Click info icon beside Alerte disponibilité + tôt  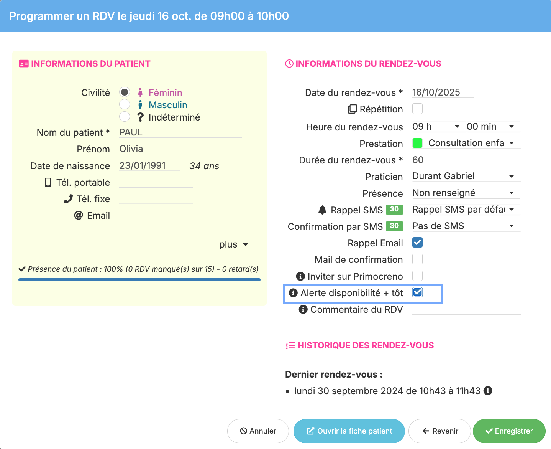[x=293, y=293]
